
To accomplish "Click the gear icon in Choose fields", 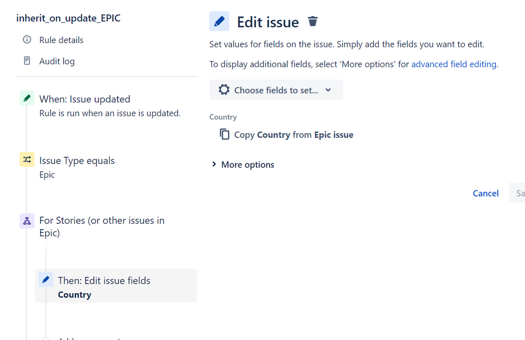I will (224, 90).
